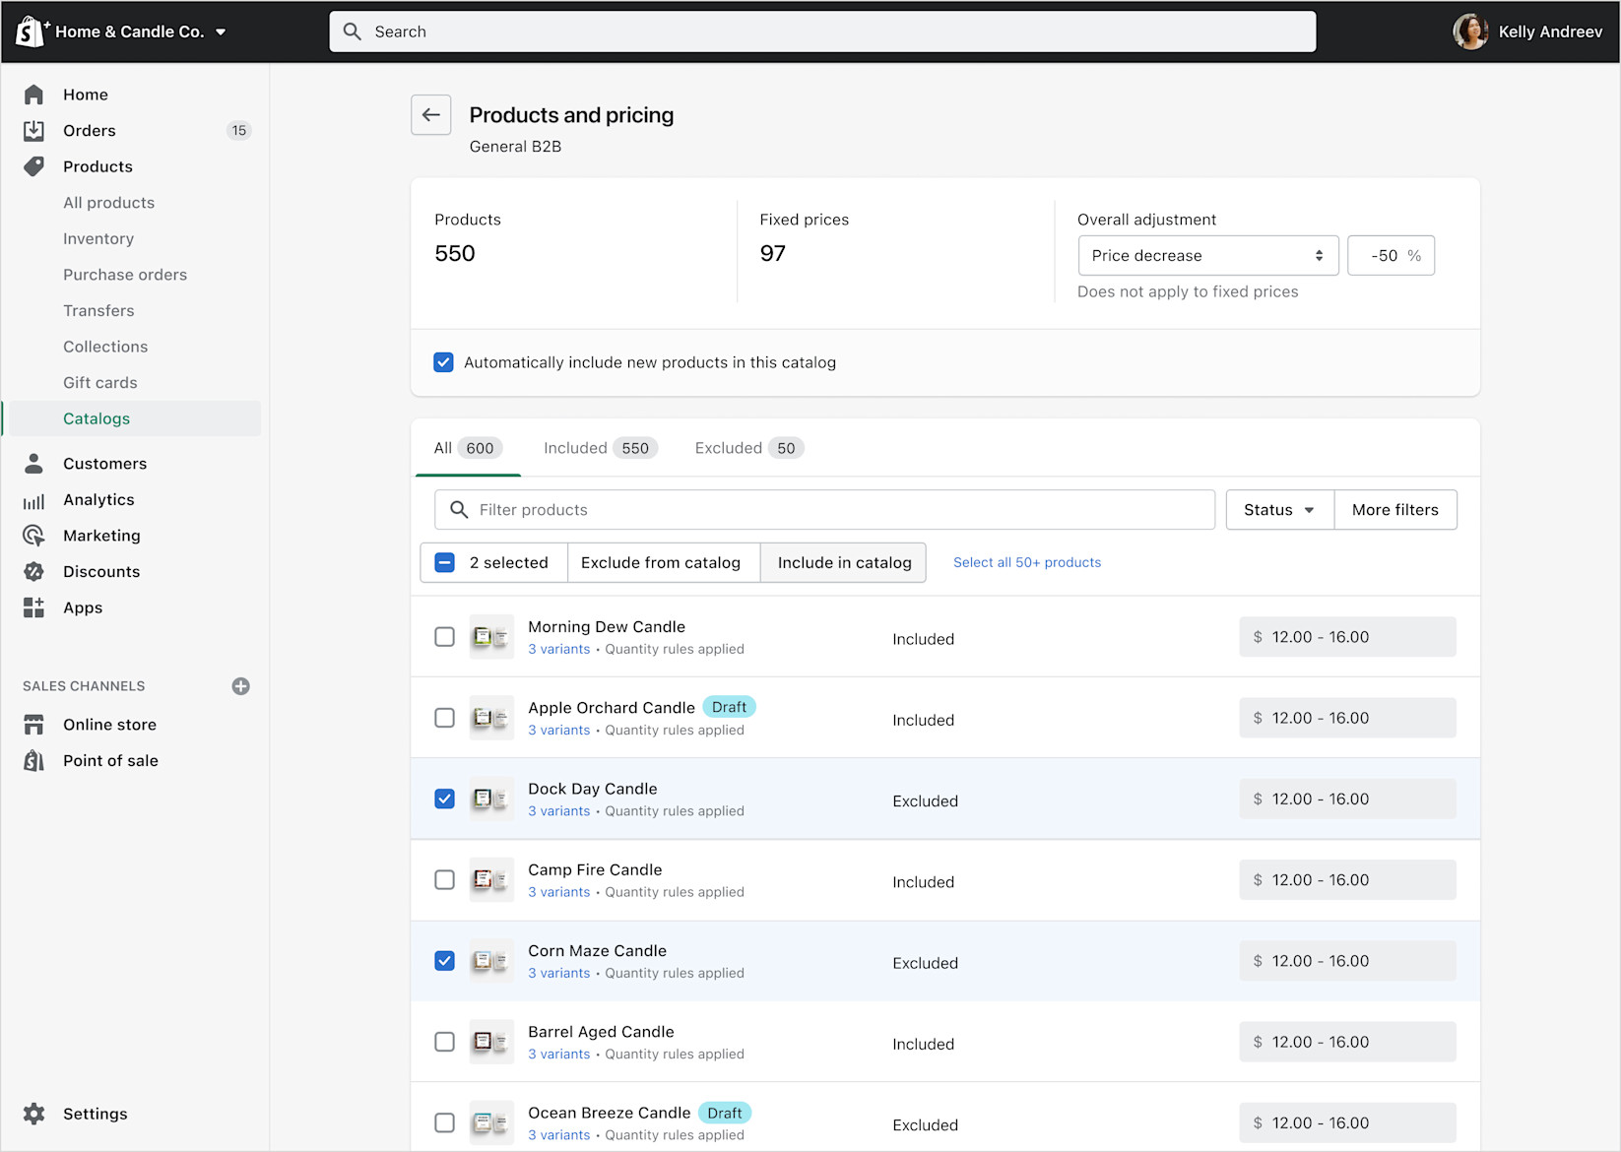Open 3 variants link for Corn Maze Candle
The width and height of the screenshot is (1621, 1152).
pyautogui.click(x=559, y=973)
